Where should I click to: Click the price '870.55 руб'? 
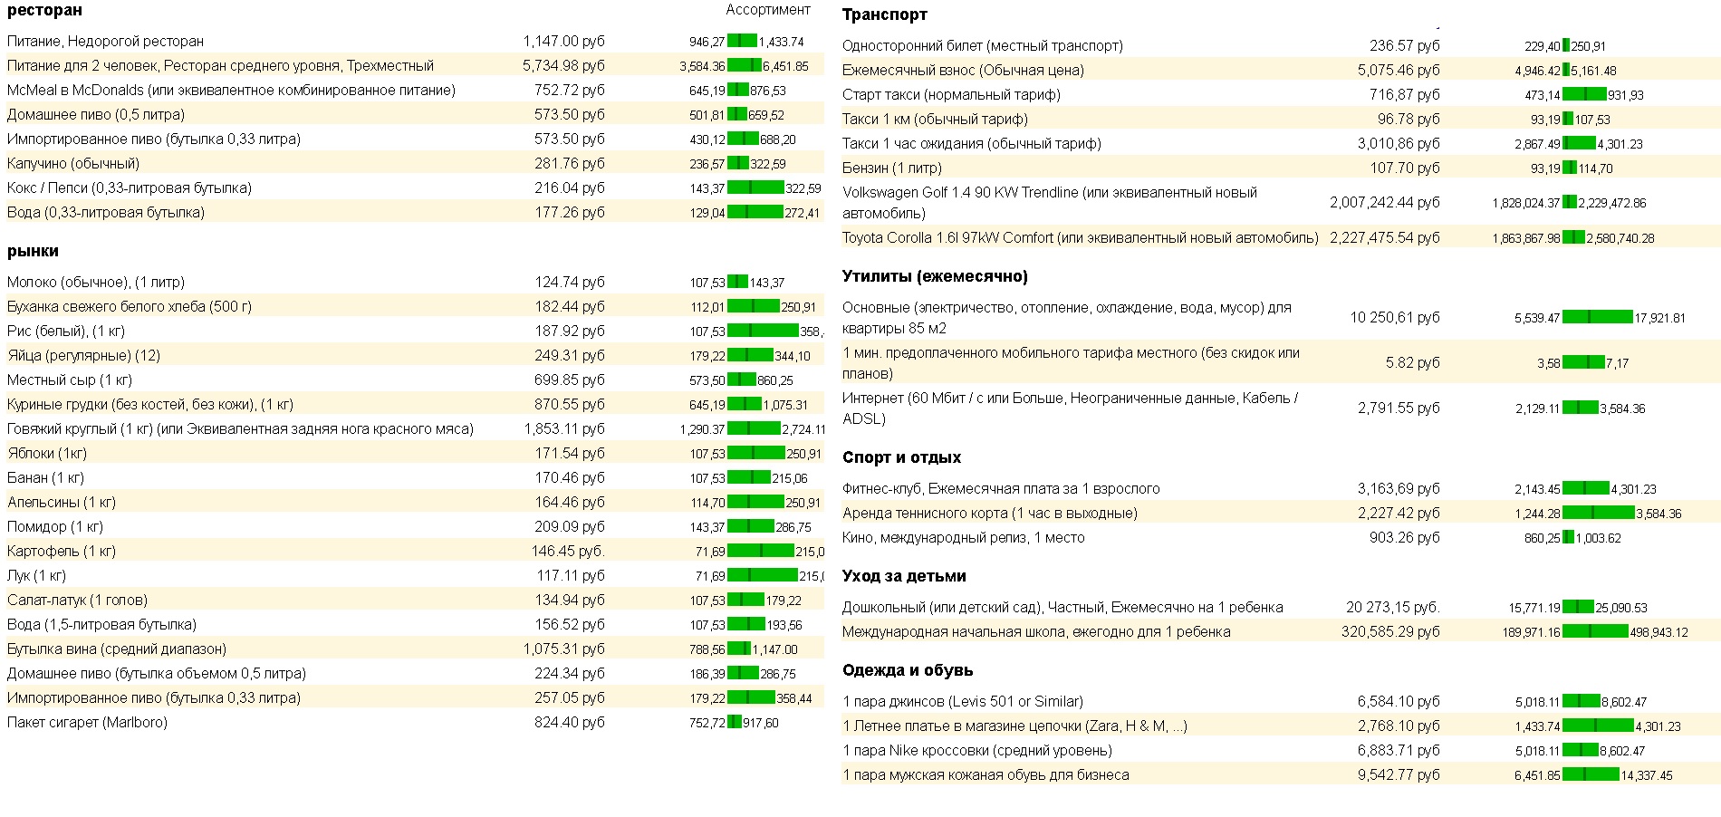[569, 405]
